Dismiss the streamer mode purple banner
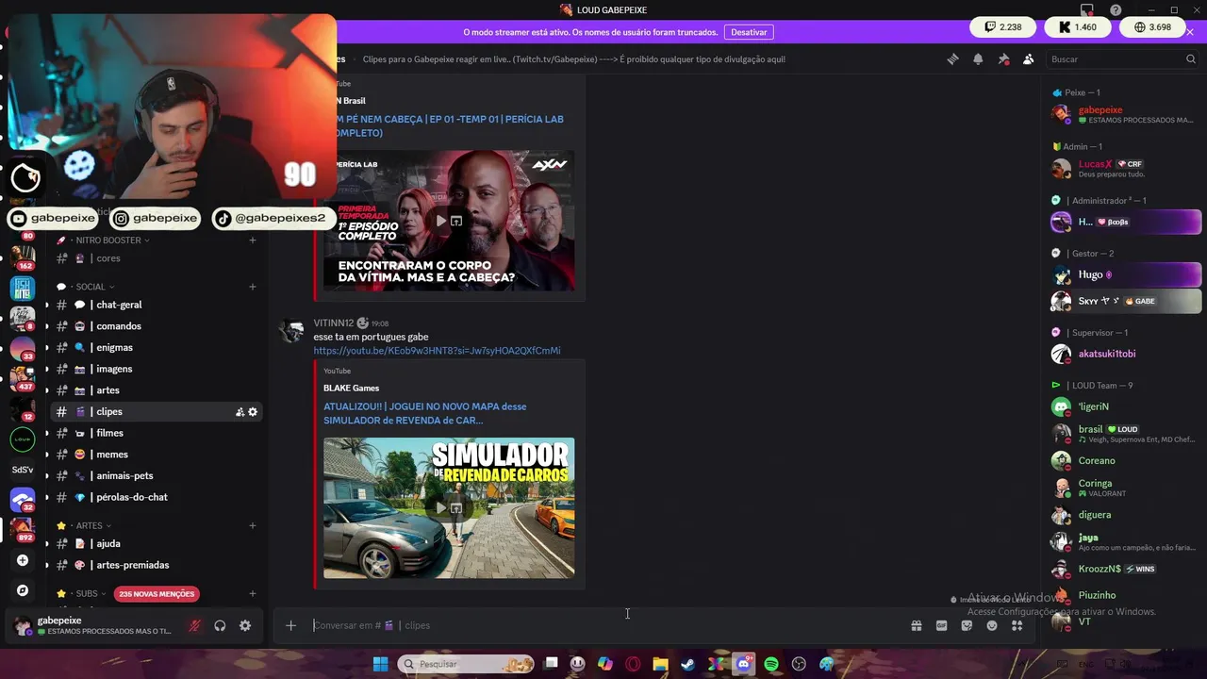 (x=1190, y=32)
